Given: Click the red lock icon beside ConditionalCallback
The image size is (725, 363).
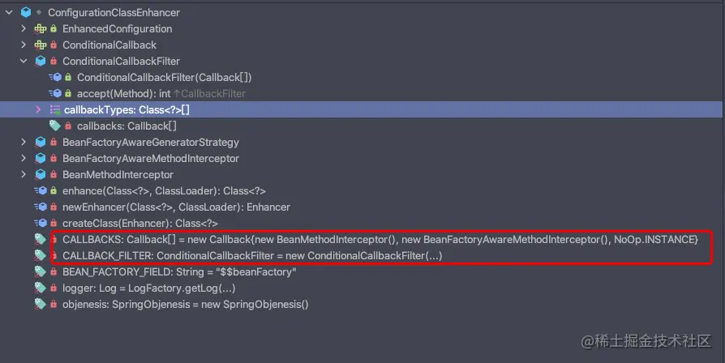Looking at the screenshot, I should click(54, 45).
